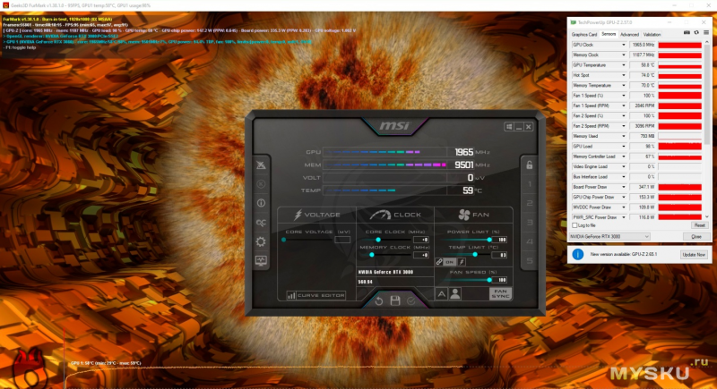Viewport: 717px width, 389px height.
Task: Select Afterburner profile slot 1
Action: click(x=530, y=184)
